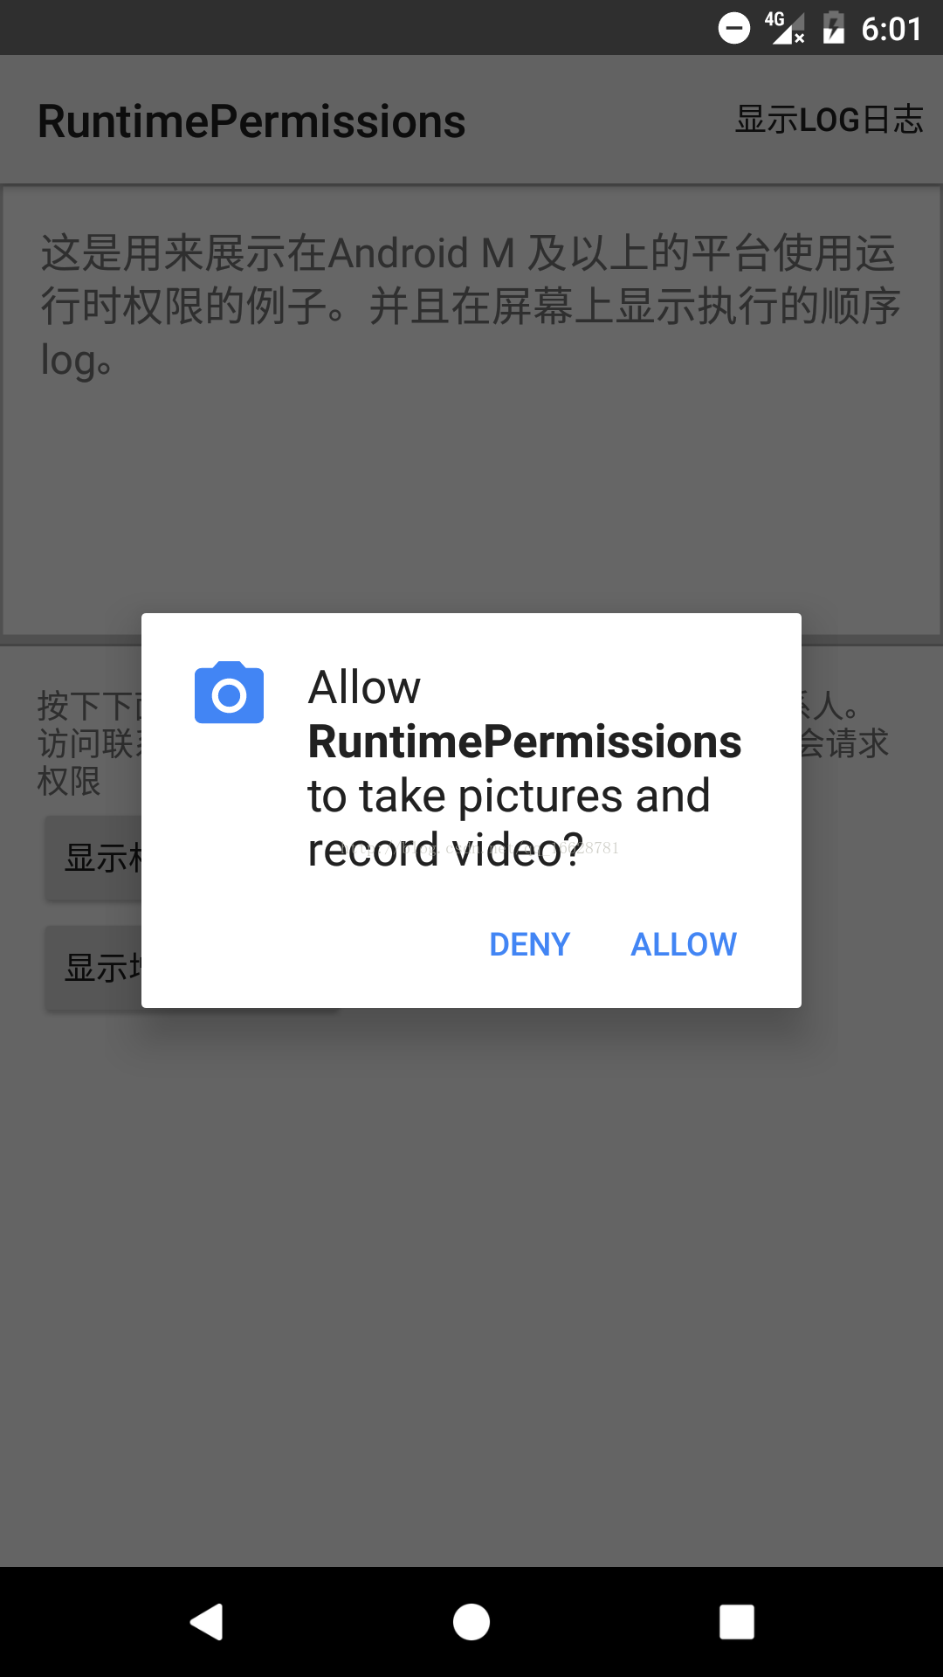Screen dimensions: 943x1677
Task: Tap the second partially hidden 显示 button
Action: click(x=94, y=968)
